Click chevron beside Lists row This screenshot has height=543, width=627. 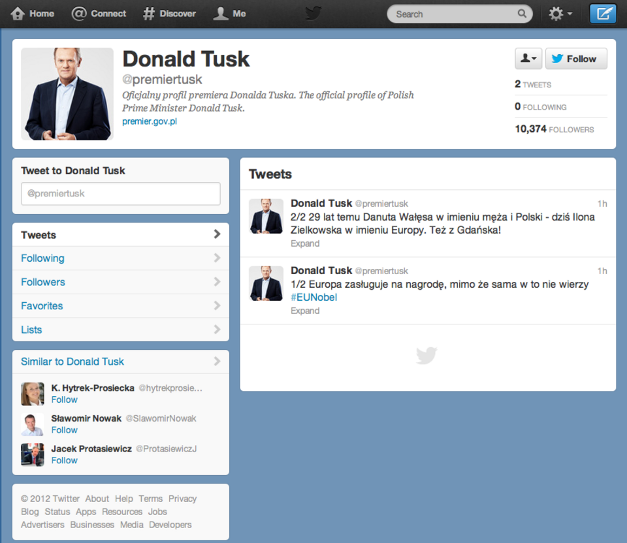[x=217, y=329]
